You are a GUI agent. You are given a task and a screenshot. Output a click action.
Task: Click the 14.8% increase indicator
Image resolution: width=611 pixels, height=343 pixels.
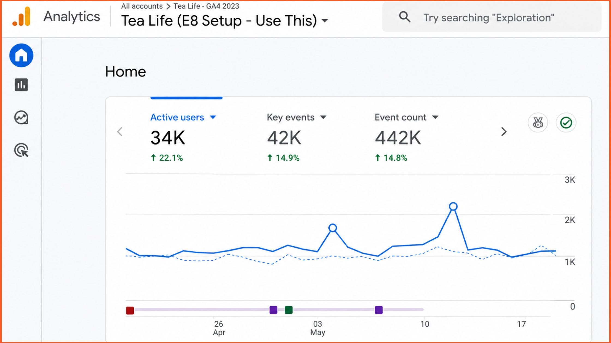tap(391, 158)
